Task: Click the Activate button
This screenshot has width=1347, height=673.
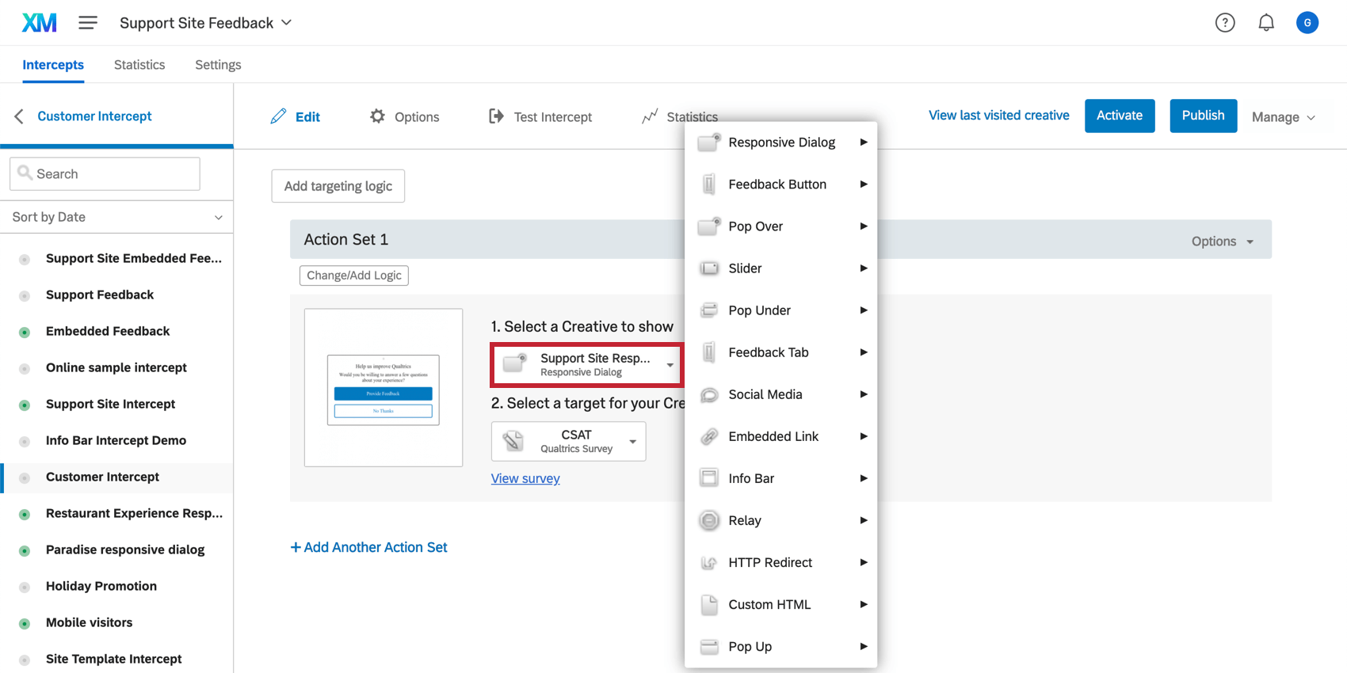Action: 1119,116
